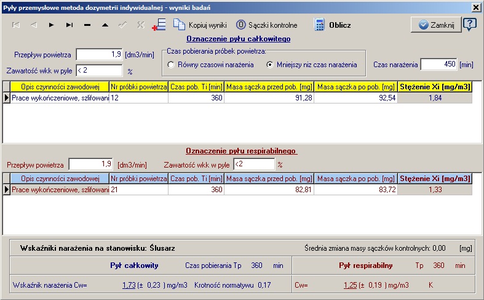Screen dimensions: 484x300
Task: Add a new row with red plus icon
Action: click(x=159, y=25)
